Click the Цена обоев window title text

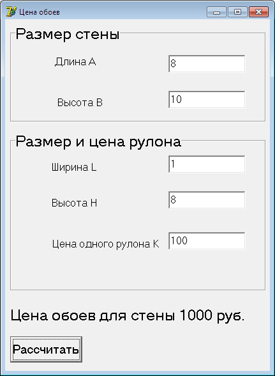[x=40, y=12]
